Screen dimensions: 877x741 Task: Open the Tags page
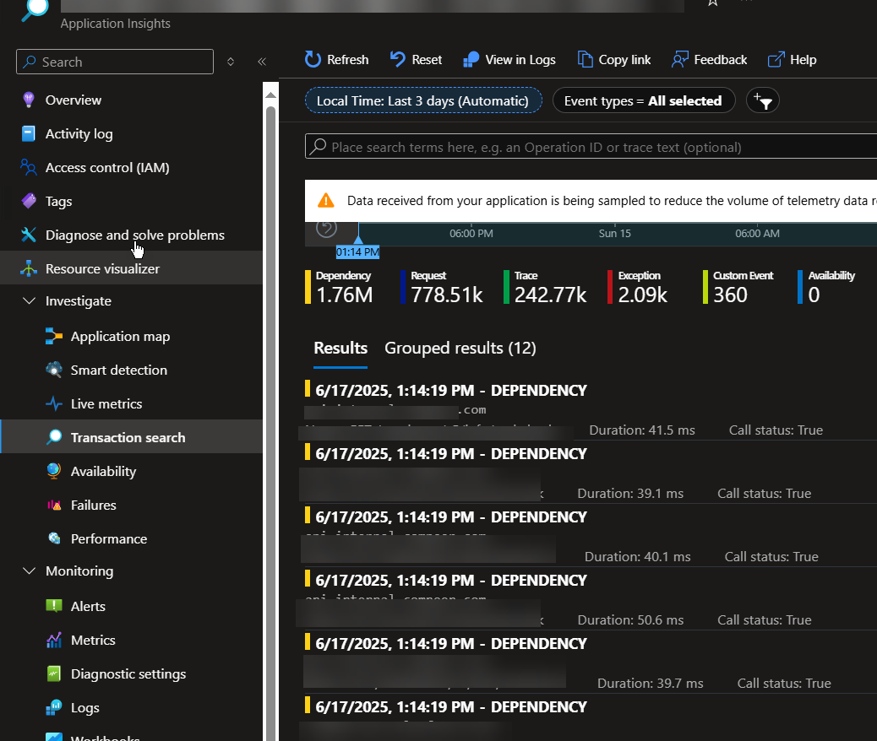(59, 201)
